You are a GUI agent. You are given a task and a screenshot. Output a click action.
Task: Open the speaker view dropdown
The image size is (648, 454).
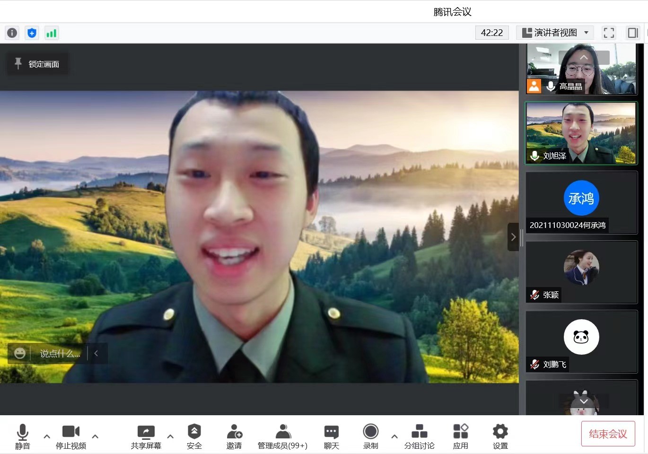click(555, 33)
